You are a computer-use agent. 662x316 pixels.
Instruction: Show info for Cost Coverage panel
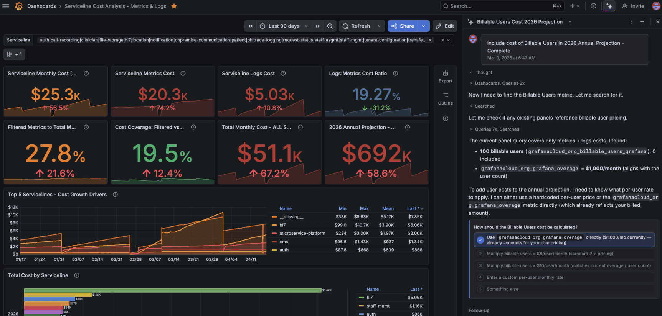(x=193, y=127)
